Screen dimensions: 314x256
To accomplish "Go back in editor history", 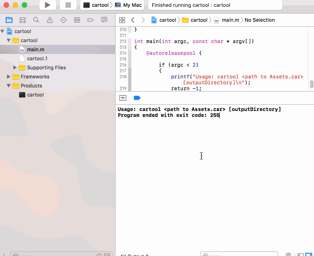I will point(133,20).
